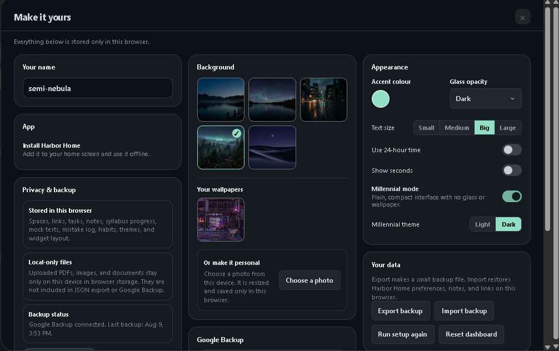Click the 'Local-only files' heading
559x351 pixels.
coord(50,262)
